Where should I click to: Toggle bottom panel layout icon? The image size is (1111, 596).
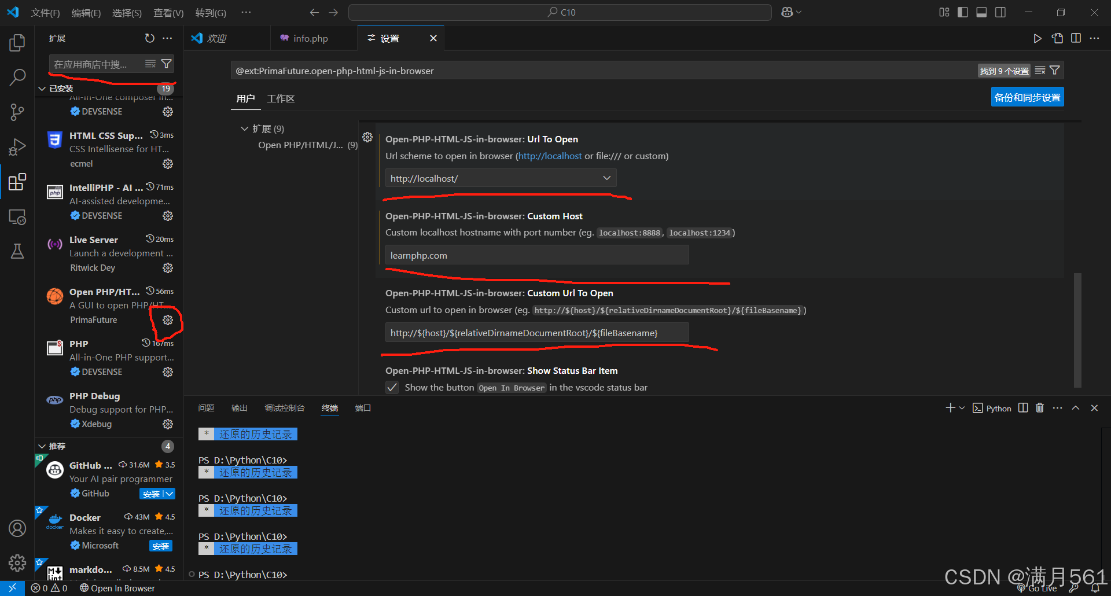tap(982, 12)
